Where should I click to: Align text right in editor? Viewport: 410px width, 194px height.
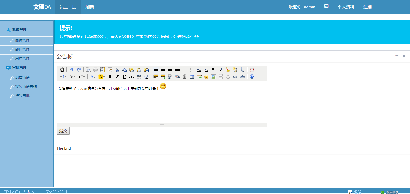pyautogui.click(x=170, y=70)
